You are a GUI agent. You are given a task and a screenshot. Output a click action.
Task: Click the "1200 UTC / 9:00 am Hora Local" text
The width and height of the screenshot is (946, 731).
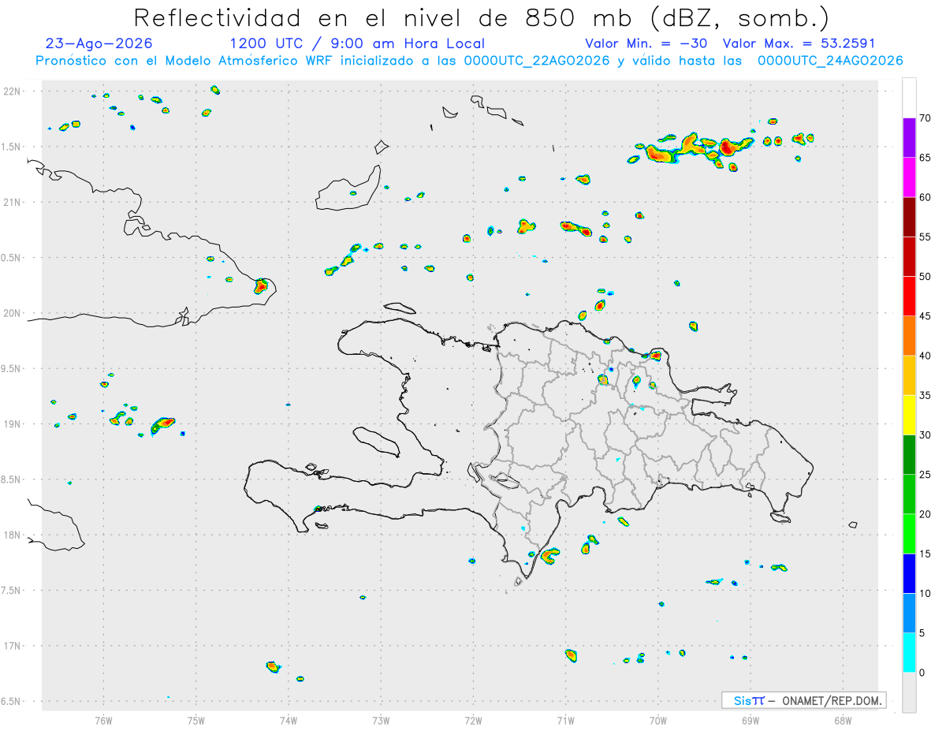point(357,43)
